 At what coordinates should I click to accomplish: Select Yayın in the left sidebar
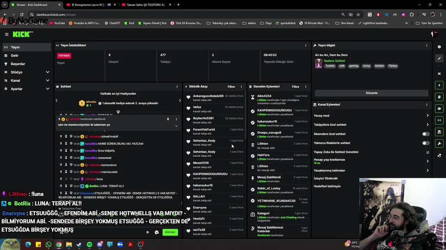pyautogui.click(x=26, y=47)
